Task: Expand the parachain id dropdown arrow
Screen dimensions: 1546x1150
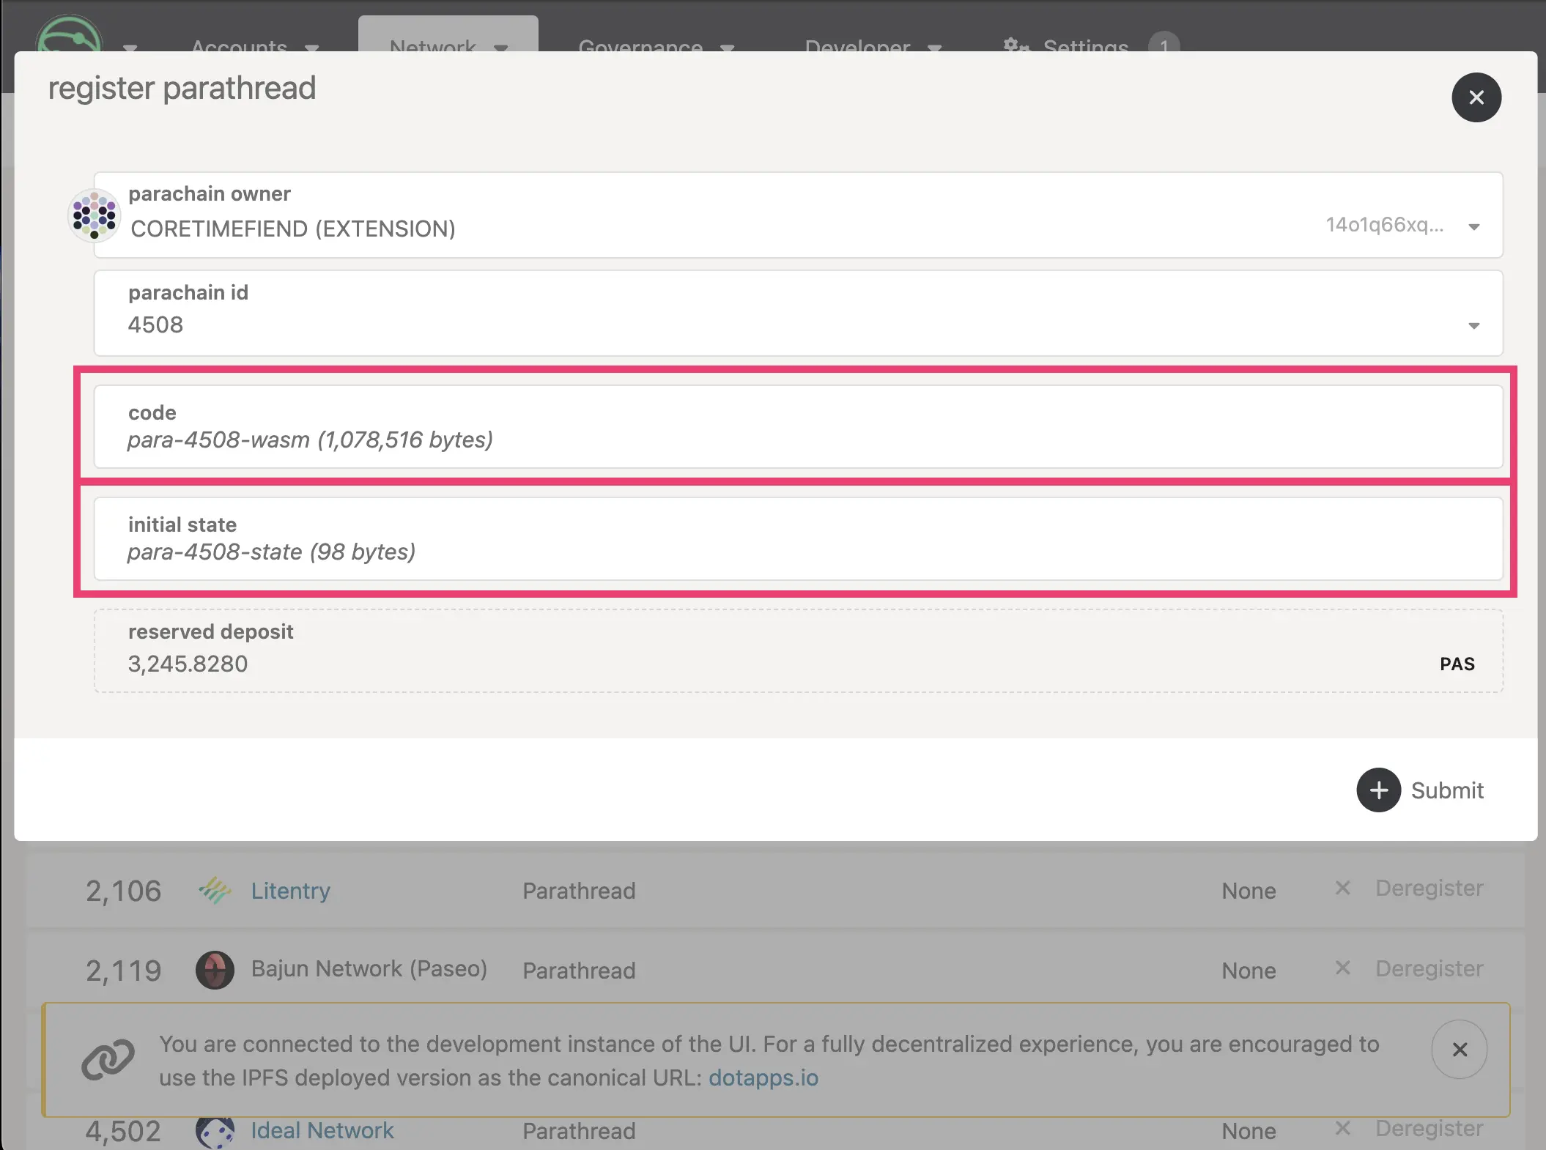Action: tap(1473, 326)
